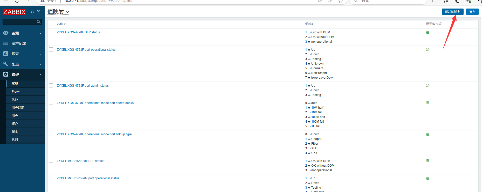Expand the 配置 menu chevron
482x192 pixels.
pos(40,64)
